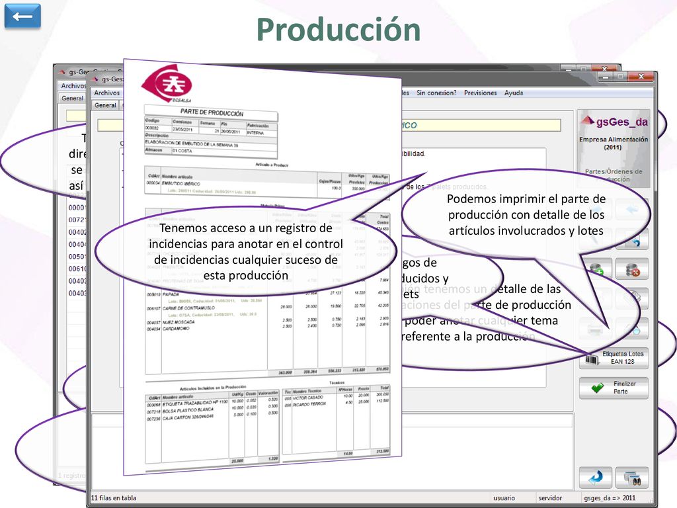This screenshot has height=508, width=677.
Task: Click 'gsges_da => 2011' status entry
Action: tap(610, 498)
